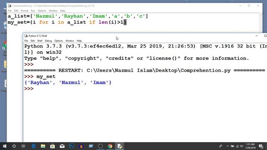Open Options menu in the editor window
Screen dimensions: 267x150
click(x=42, y=11)
